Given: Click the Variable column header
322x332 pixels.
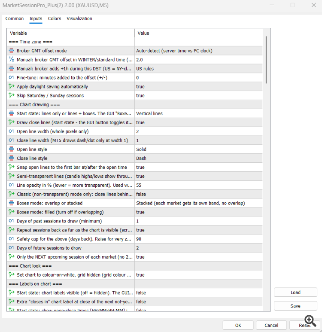Looking at the screenshot, I should coord(71,33).
